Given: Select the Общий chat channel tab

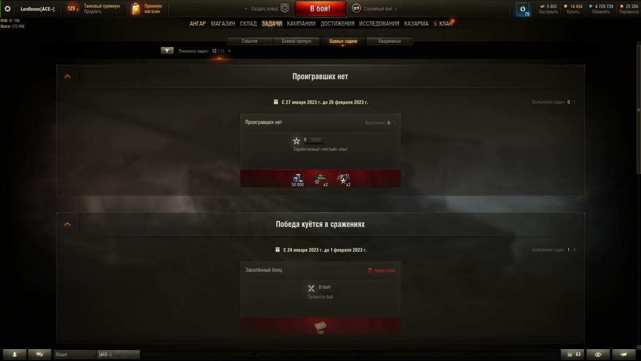Looking at the screenshot, I should pyautogui.click(x=75, y=354).
